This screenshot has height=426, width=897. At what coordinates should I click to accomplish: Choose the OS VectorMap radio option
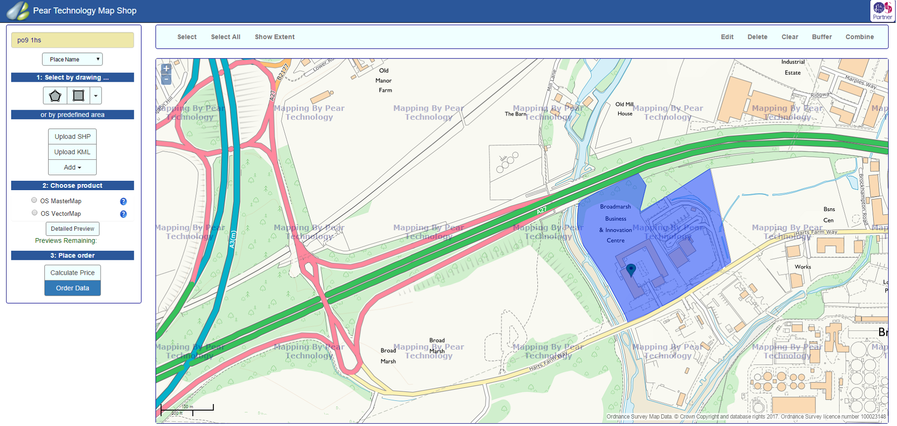coord(34,213)
